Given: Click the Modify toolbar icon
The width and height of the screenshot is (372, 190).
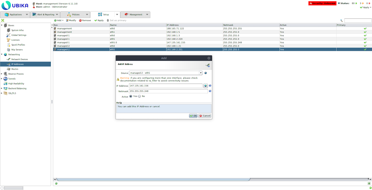Looking at the screenshot, I should coord(67,20).
